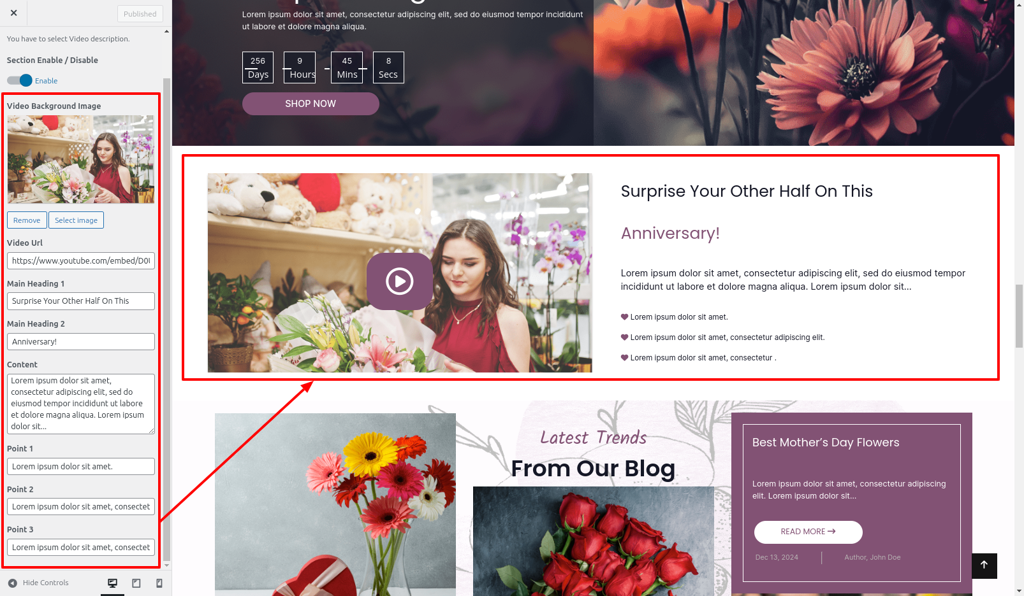The height and width of the screenshot is (596, 1024).
Task: Click the Remove image button
Action: (x=27, y=220)
